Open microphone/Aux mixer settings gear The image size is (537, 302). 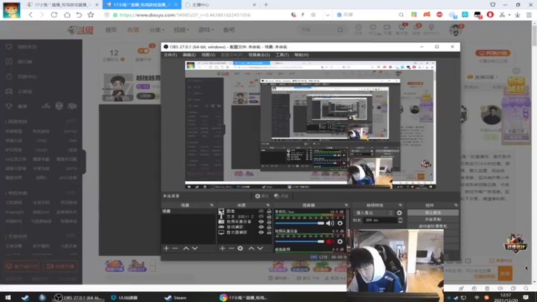[340, 223]
